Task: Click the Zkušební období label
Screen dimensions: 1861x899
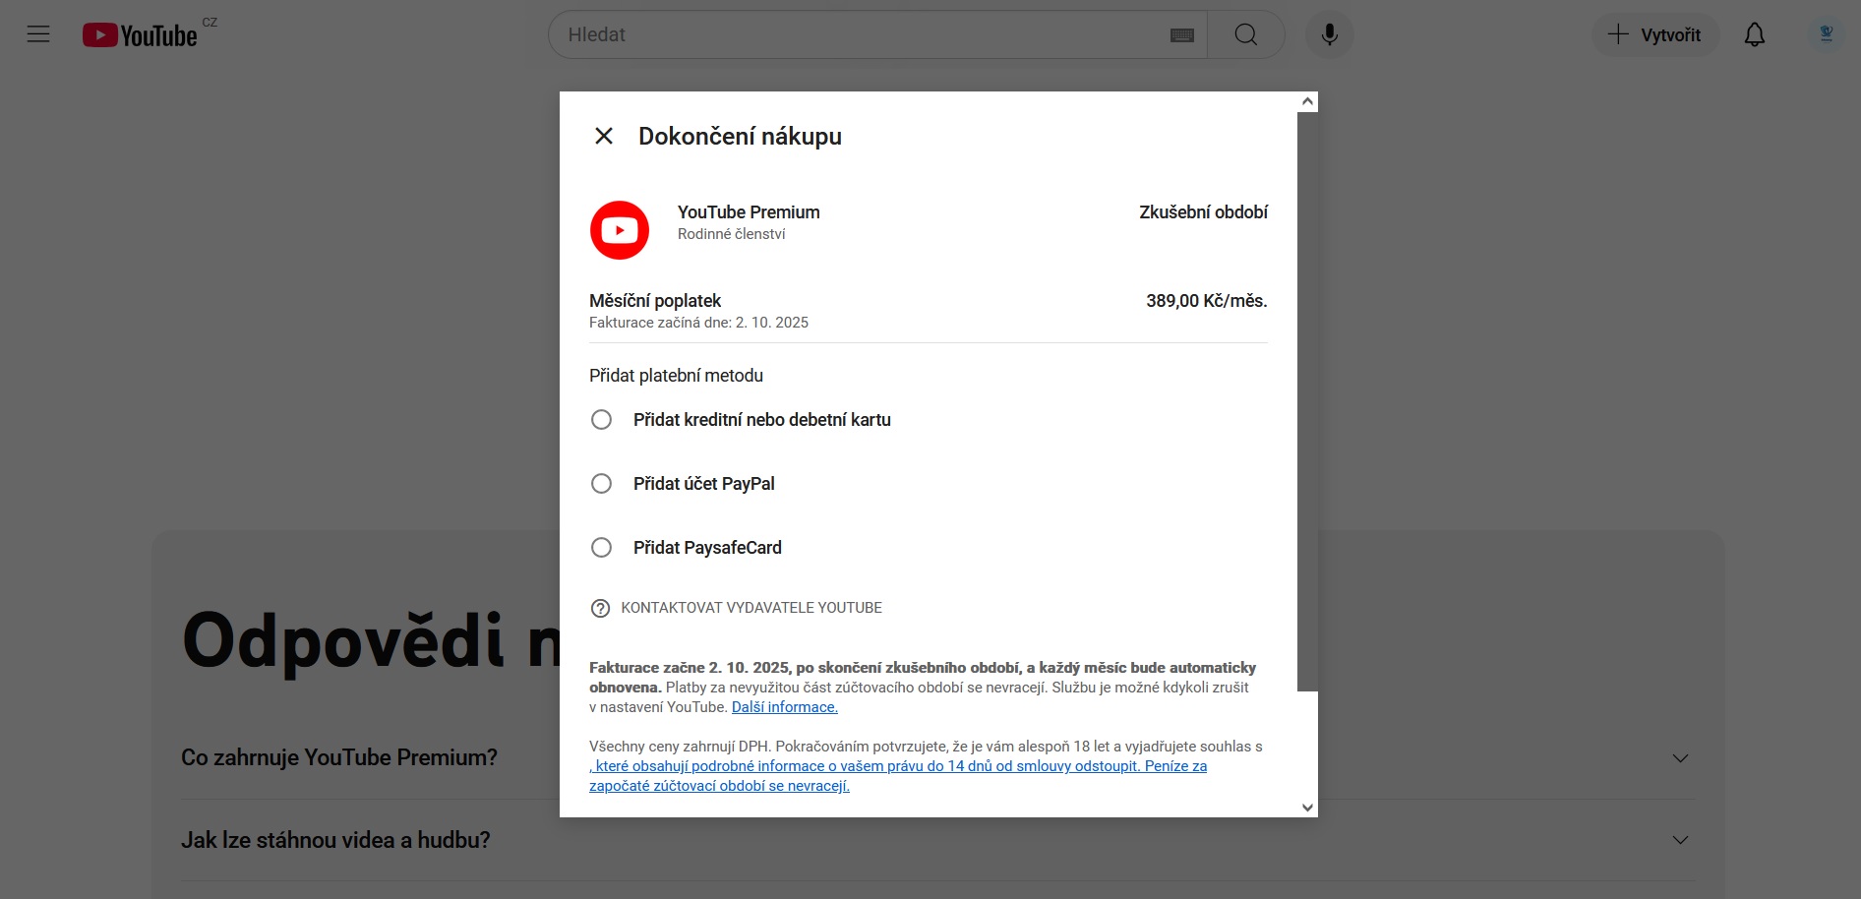Action: click(x=1204, y=212)
